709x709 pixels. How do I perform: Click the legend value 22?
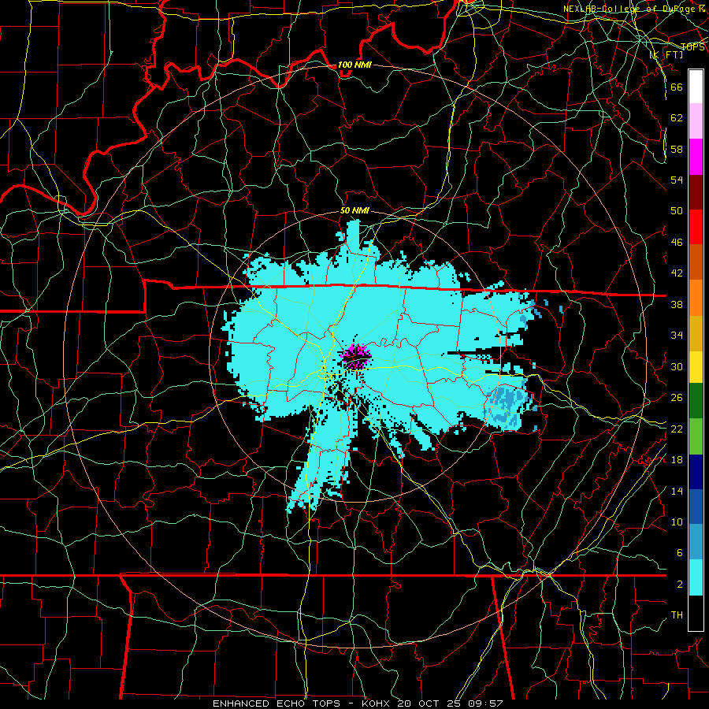click(677, 429)
